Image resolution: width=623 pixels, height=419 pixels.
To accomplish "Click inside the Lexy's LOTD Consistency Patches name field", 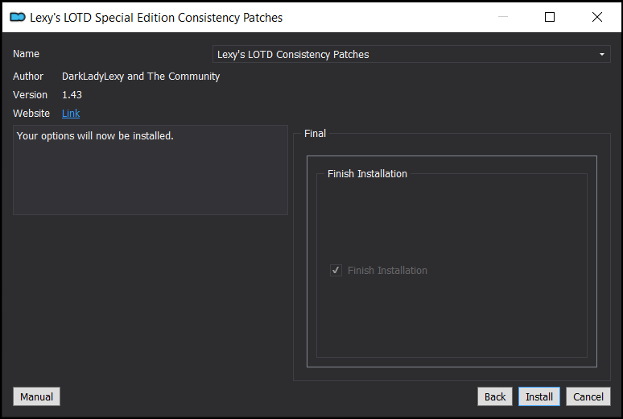I will (x=411, y=54).
